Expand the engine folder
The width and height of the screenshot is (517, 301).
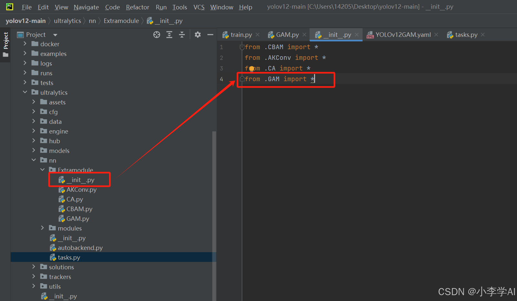coord(34,131)
